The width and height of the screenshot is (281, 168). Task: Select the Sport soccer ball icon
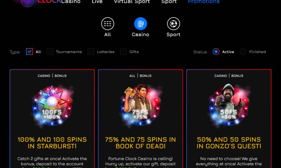173,24
